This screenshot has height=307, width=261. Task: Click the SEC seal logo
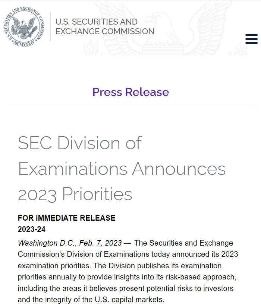click(24, 26)
